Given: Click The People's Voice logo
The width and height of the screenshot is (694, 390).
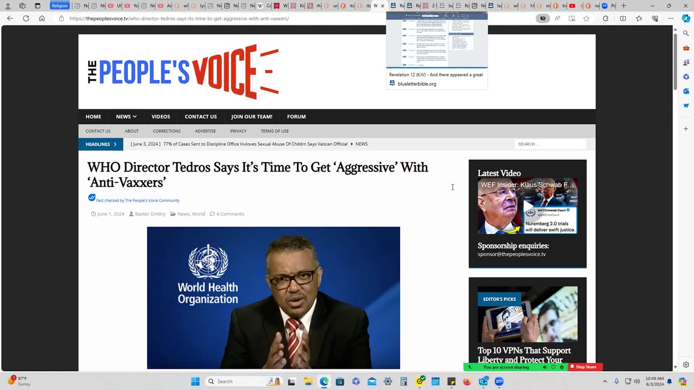Looking at the screenshot, I should click(183, 72).
